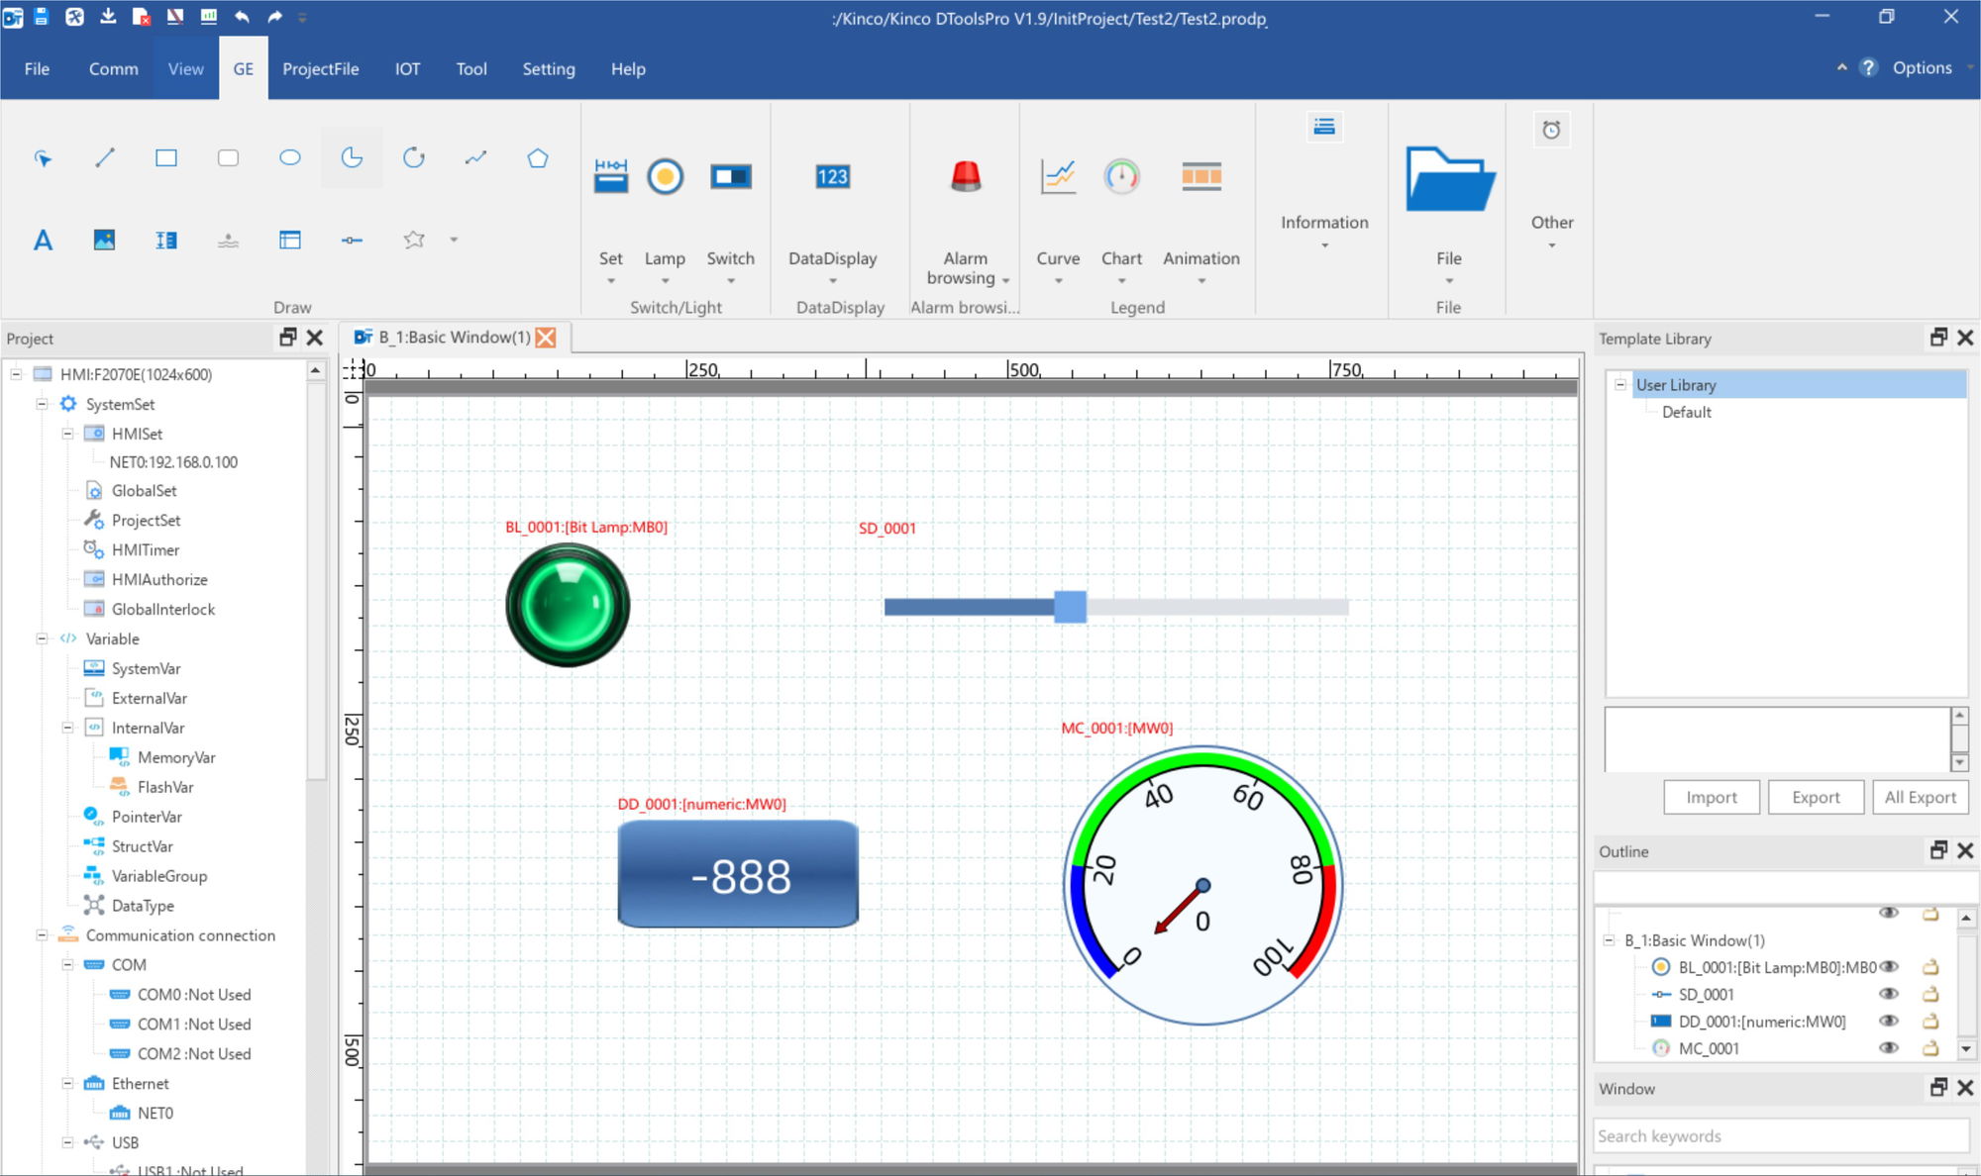Image resolution: width=1981 pixels, height=1176 pixels.
Task: Open the Chart dropdown in Legend group
Action: [x=1121, y=280]
